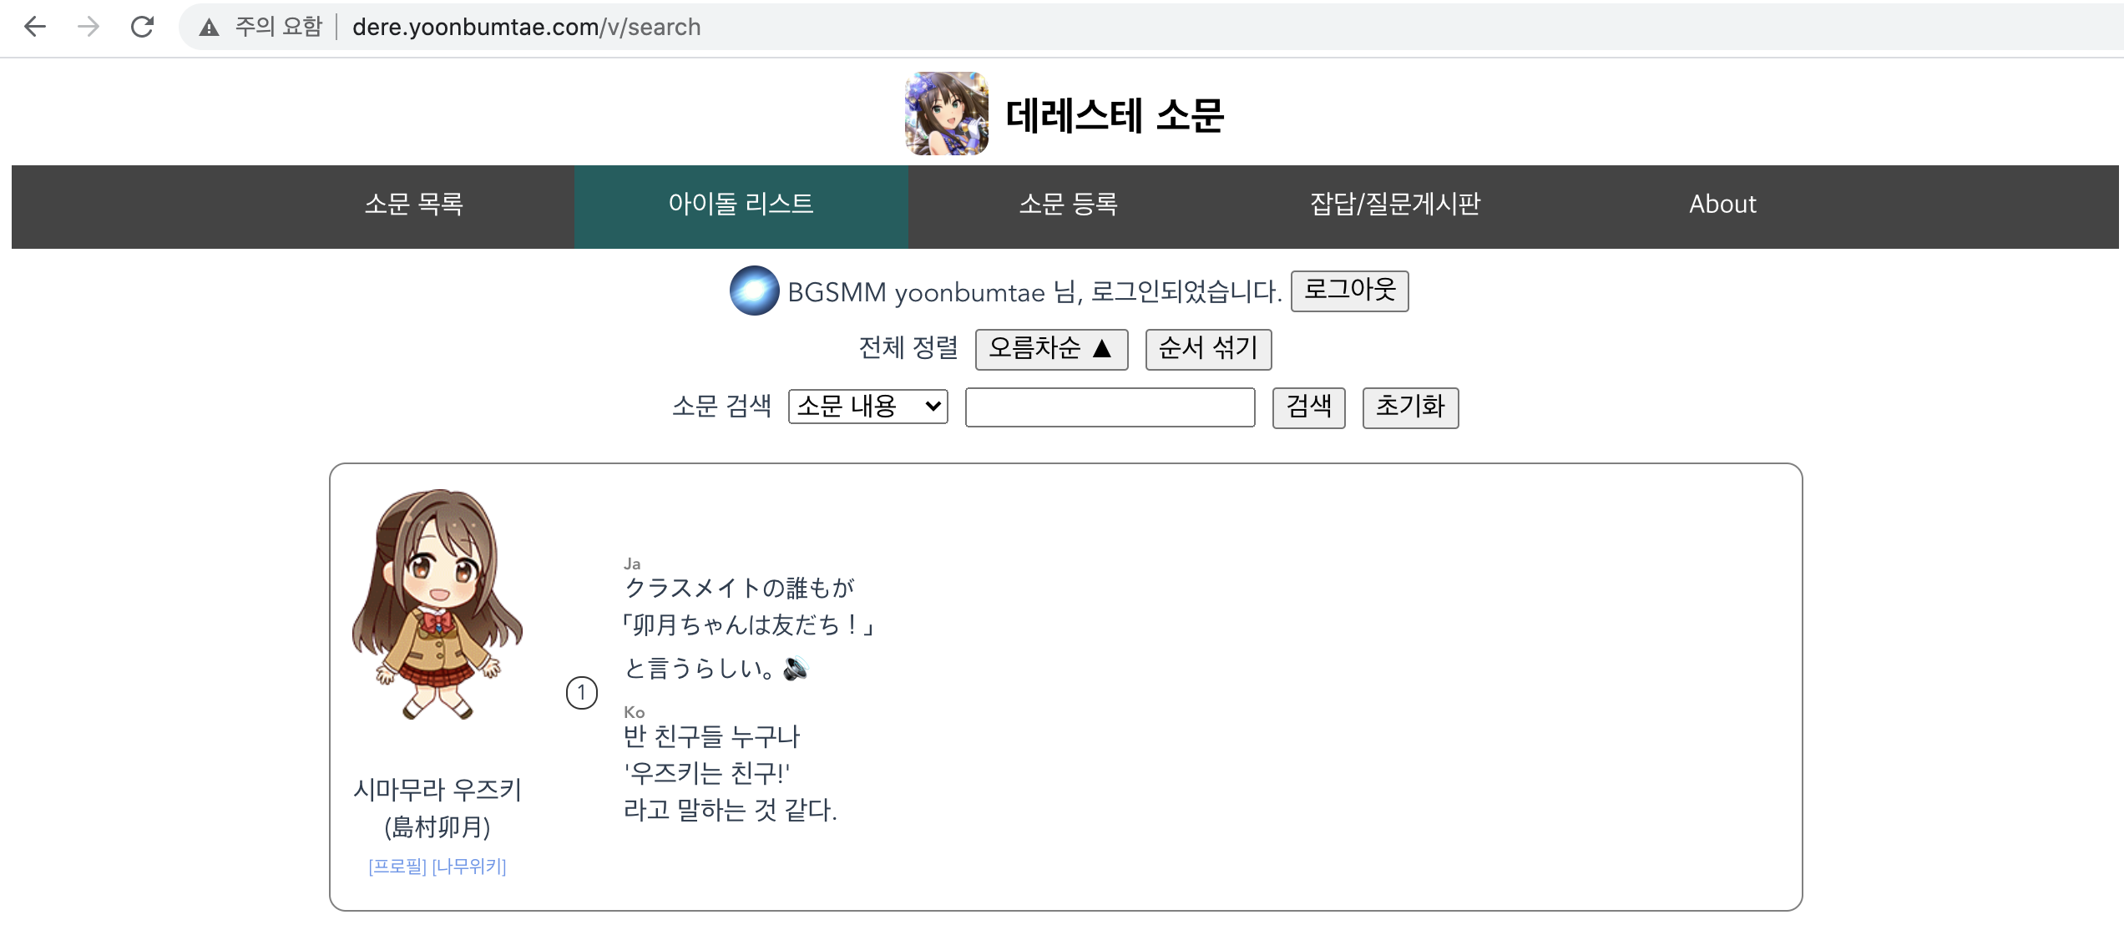This screenshot has width=2124, height=925.
Task: Open the 소문 내용 search type dropdown
Action: (x=867, y=407)
